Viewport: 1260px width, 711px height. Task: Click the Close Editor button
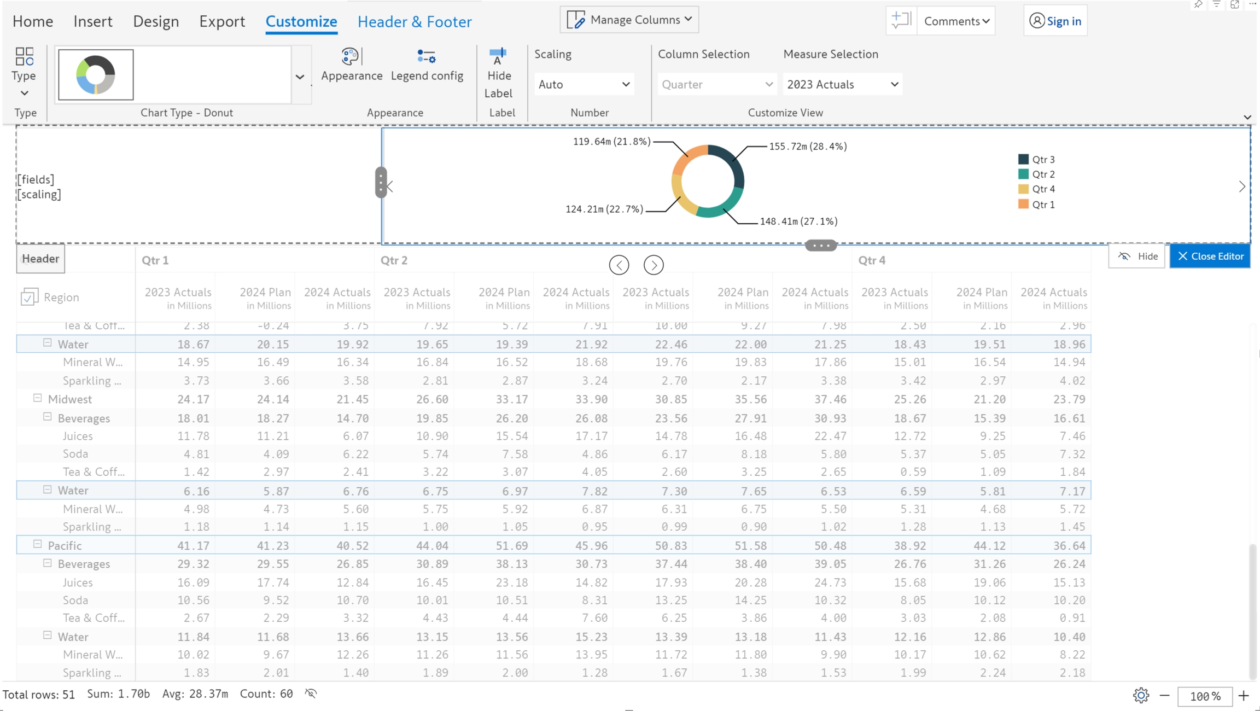[x=1210, y=257]
